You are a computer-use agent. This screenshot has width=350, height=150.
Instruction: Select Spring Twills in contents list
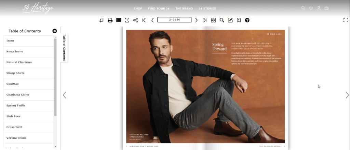pyautogui.click(x=29, y=105)
